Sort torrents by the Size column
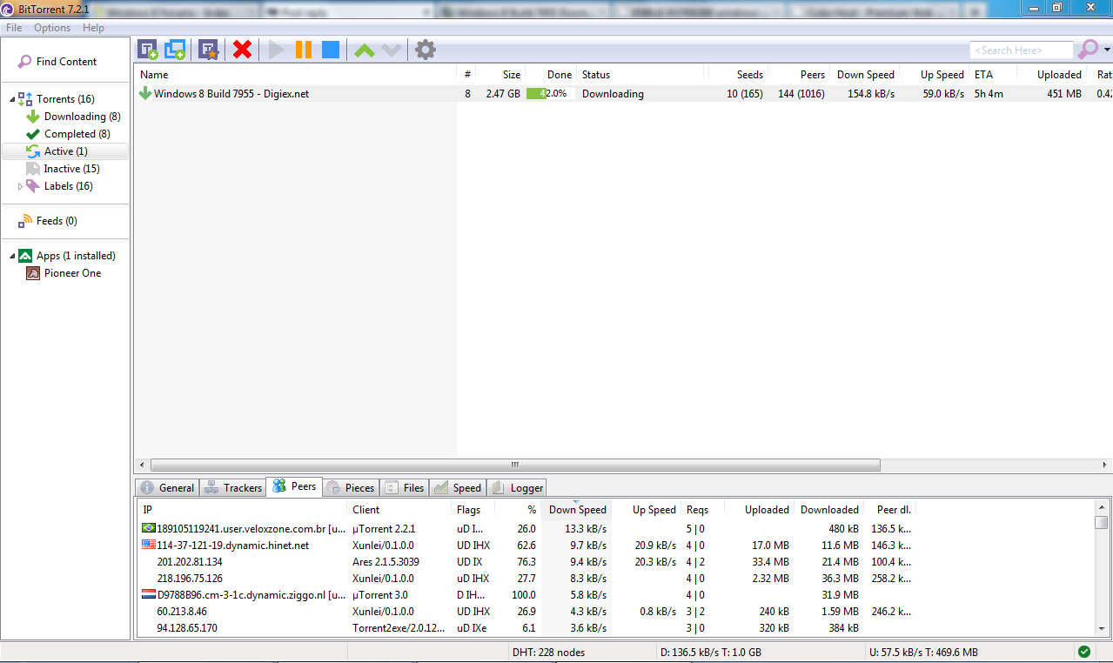The height and width of the screenshot is (663, 1113). click(500, 75)
